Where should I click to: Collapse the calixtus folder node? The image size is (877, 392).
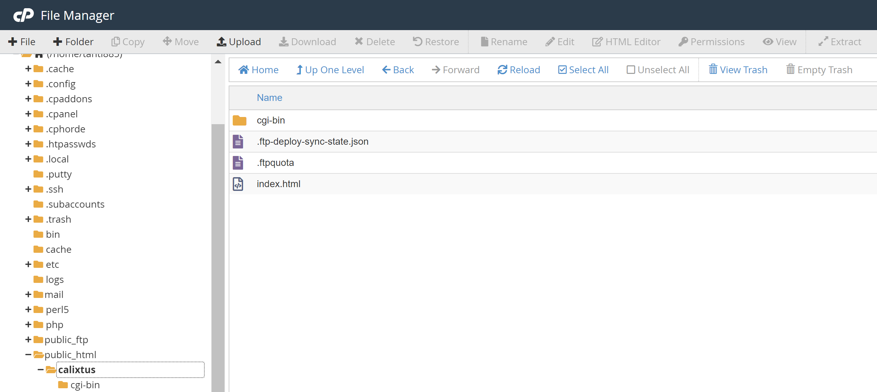pos(40,370)
